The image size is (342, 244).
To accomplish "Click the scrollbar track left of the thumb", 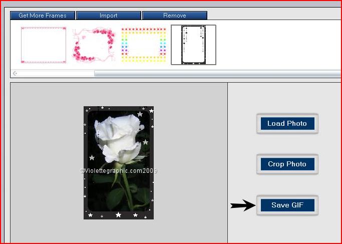I will click(x=55, y=74).
